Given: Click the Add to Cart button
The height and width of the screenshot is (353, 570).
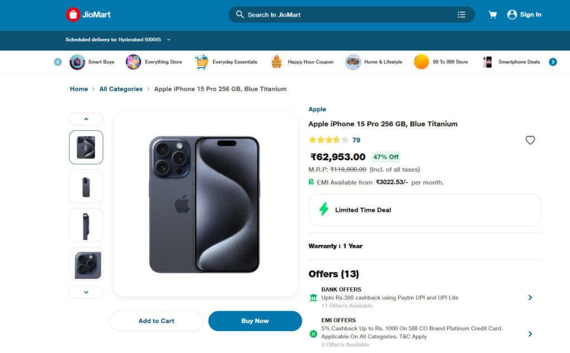Looking at the screenshot, I should click(x=156, y=321).
